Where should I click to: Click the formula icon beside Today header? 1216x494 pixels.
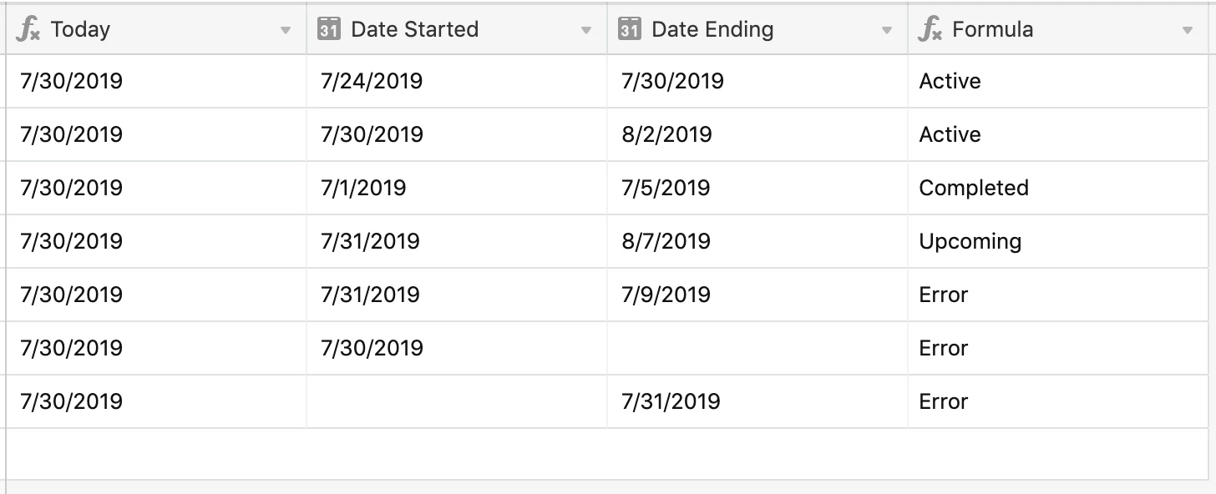(28, 30)
